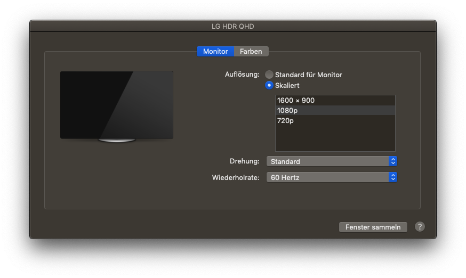Click the Fenster sammeln button
Screen dimensions: 466x278
373,227
